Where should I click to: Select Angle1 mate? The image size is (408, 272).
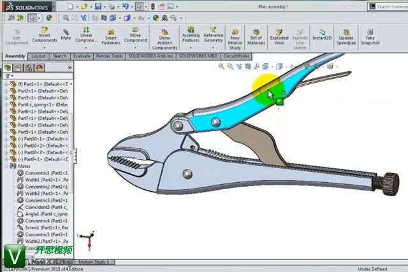[x=43, y=214]
